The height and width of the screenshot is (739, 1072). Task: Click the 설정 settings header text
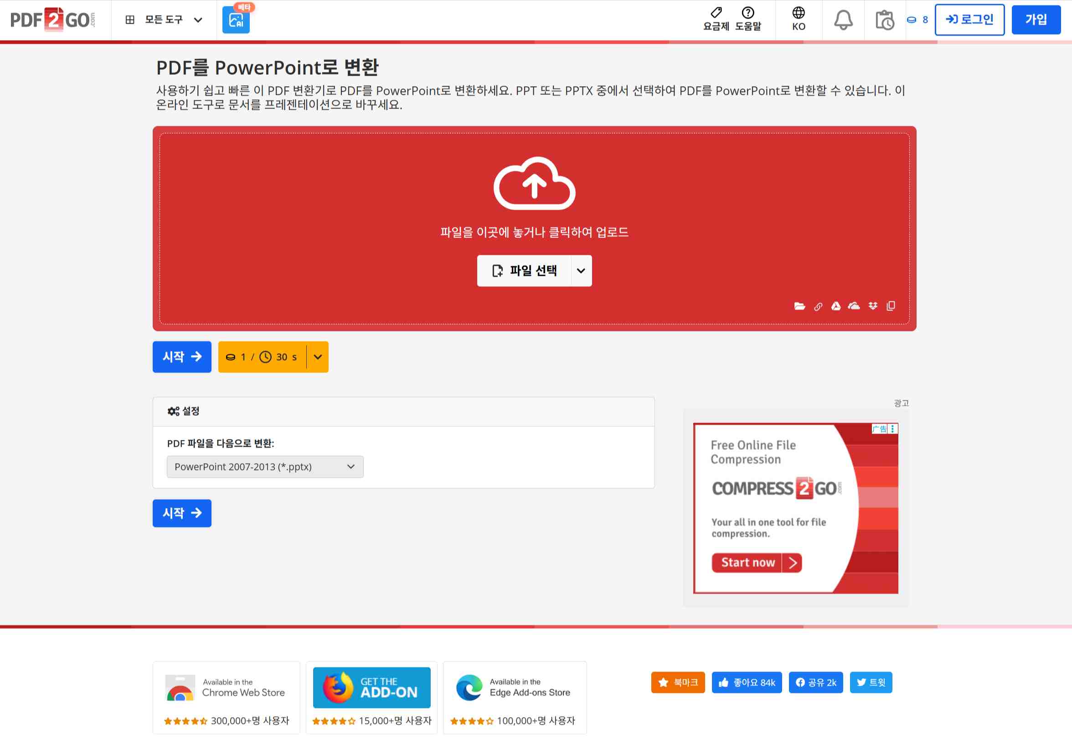[x=191, y=411]
